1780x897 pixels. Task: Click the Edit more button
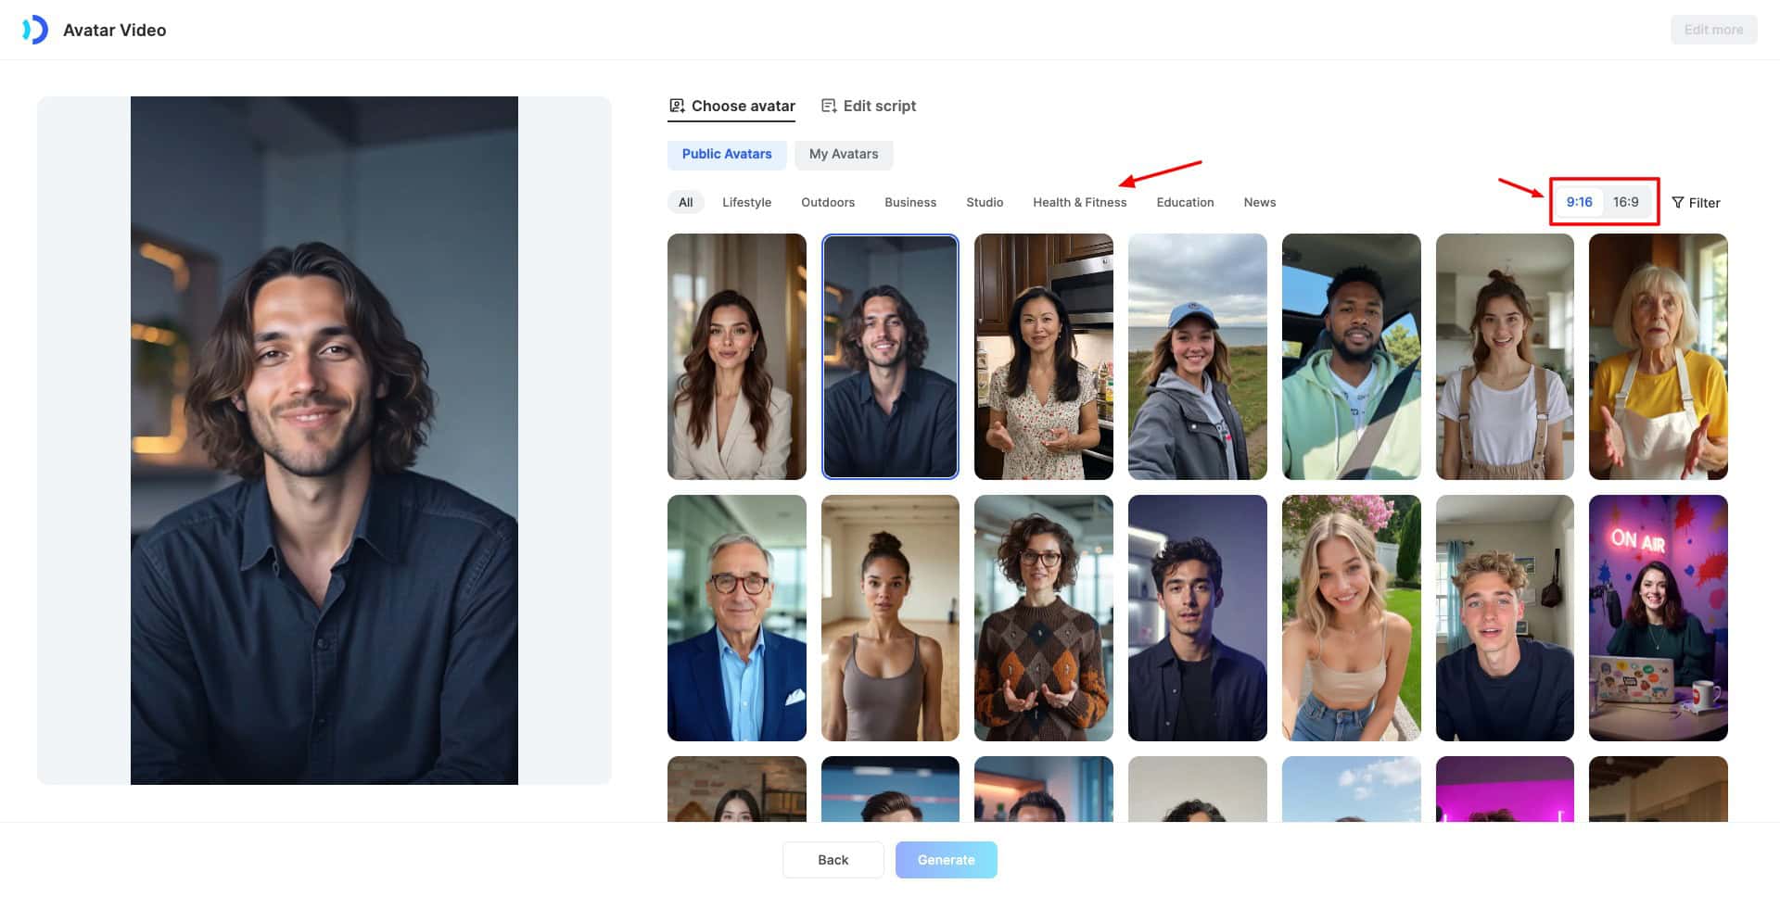[x=1712, y=30]
